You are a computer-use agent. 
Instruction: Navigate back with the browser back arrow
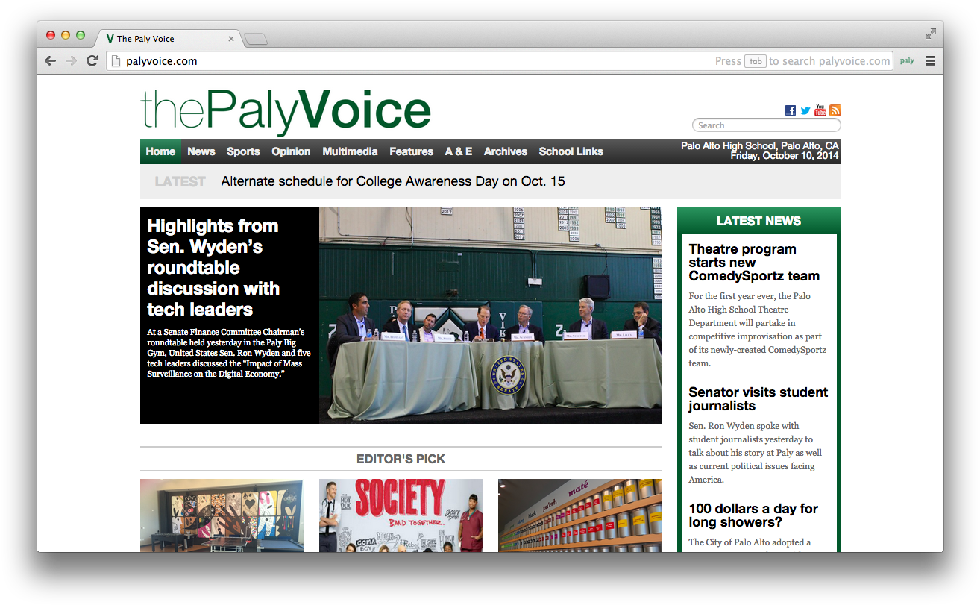[50, 60]
